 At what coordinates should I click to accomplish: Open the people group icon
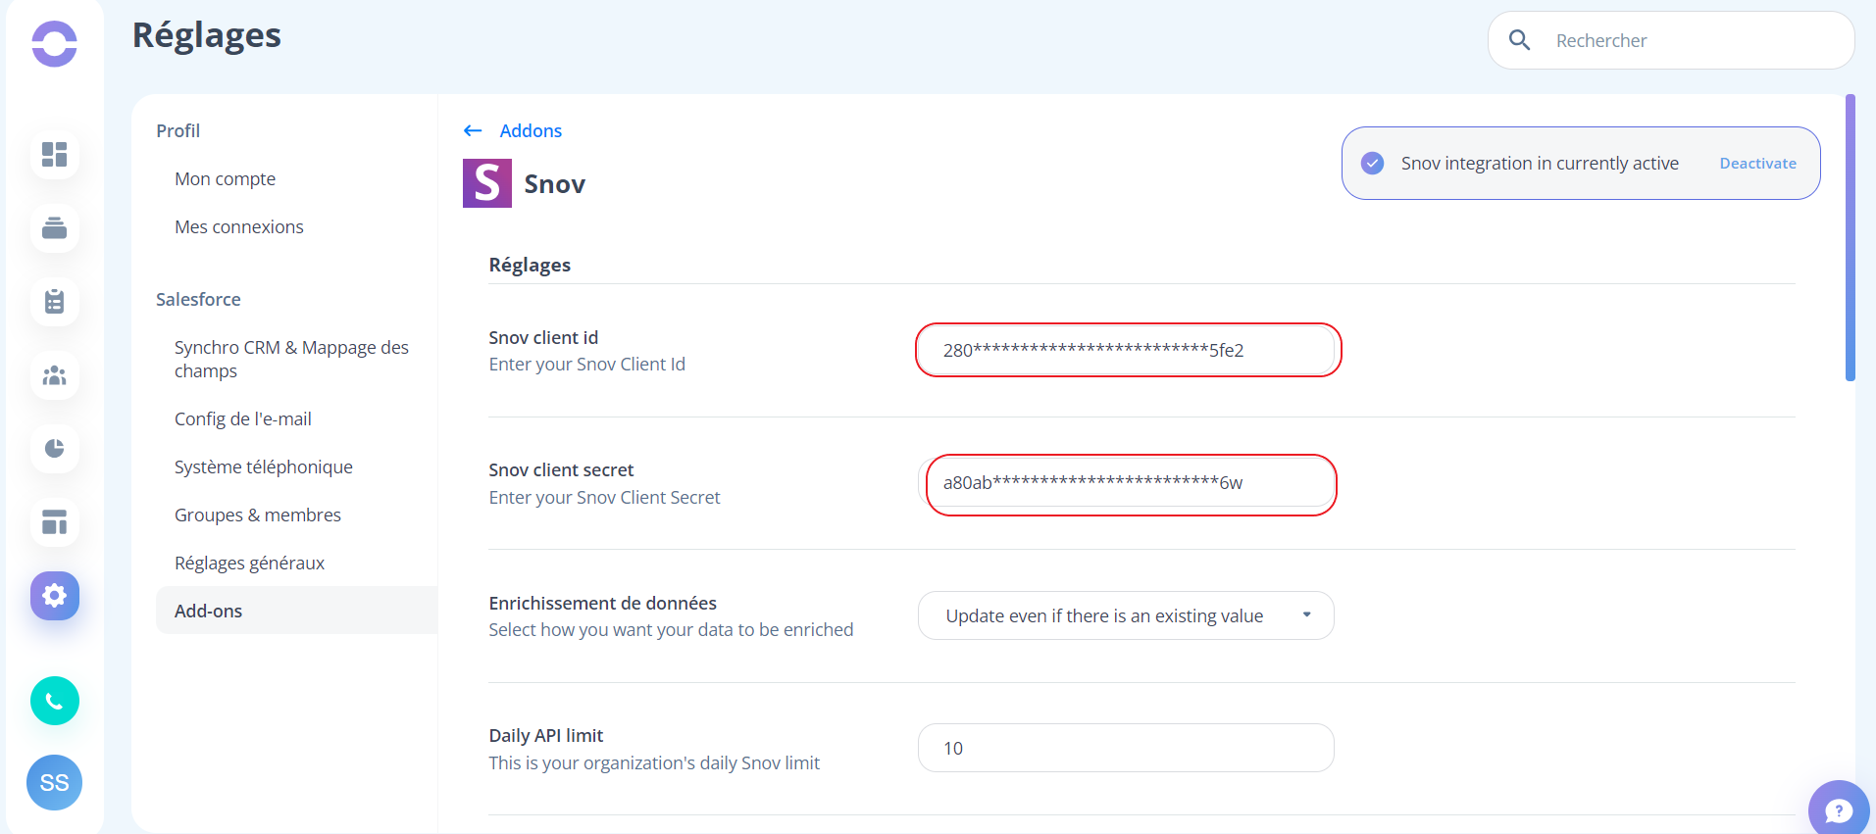tap(55, 374)
